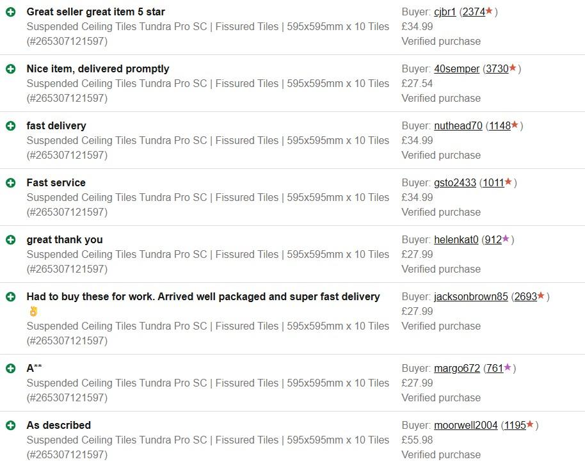Click purple star beside helenkat0's feedback score
585x464 pixels.
506,239
